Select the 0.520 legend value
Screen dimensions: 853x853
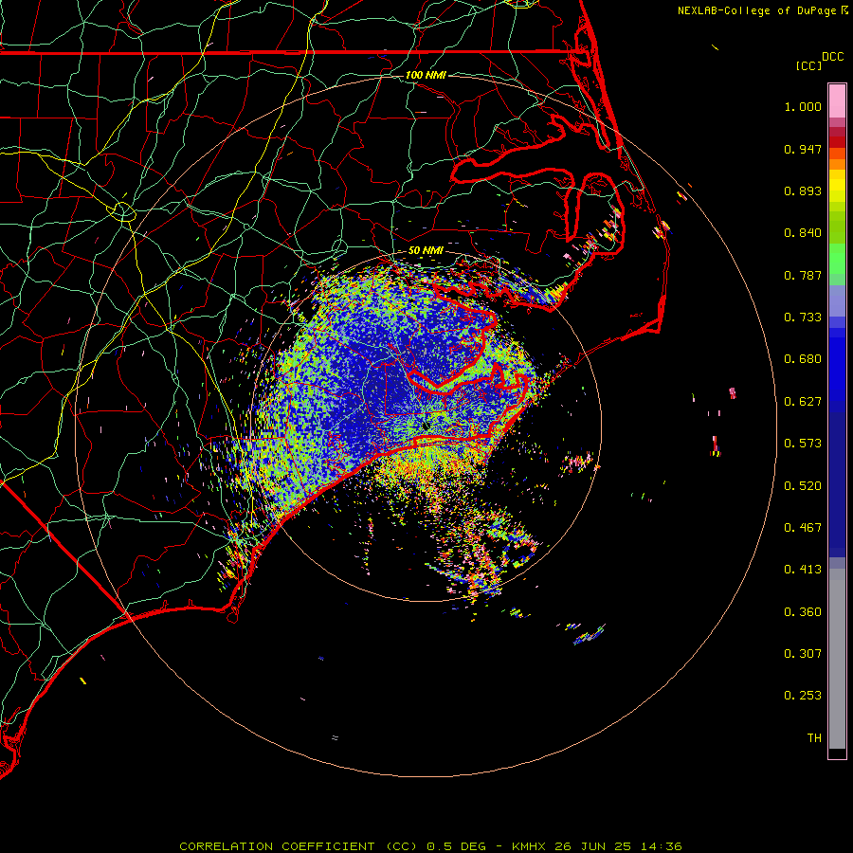[803, 486]
